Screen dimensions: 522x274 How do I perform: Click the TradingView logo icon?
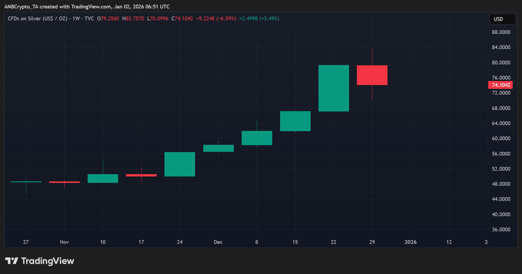click(x=12, y=261)
